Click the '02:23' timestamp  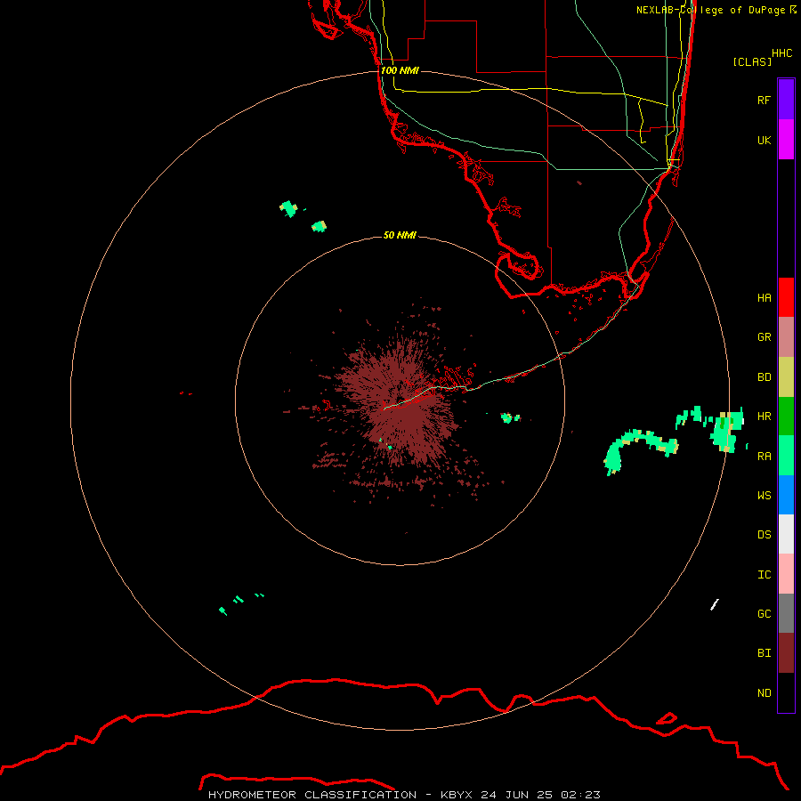pos(580,795)
